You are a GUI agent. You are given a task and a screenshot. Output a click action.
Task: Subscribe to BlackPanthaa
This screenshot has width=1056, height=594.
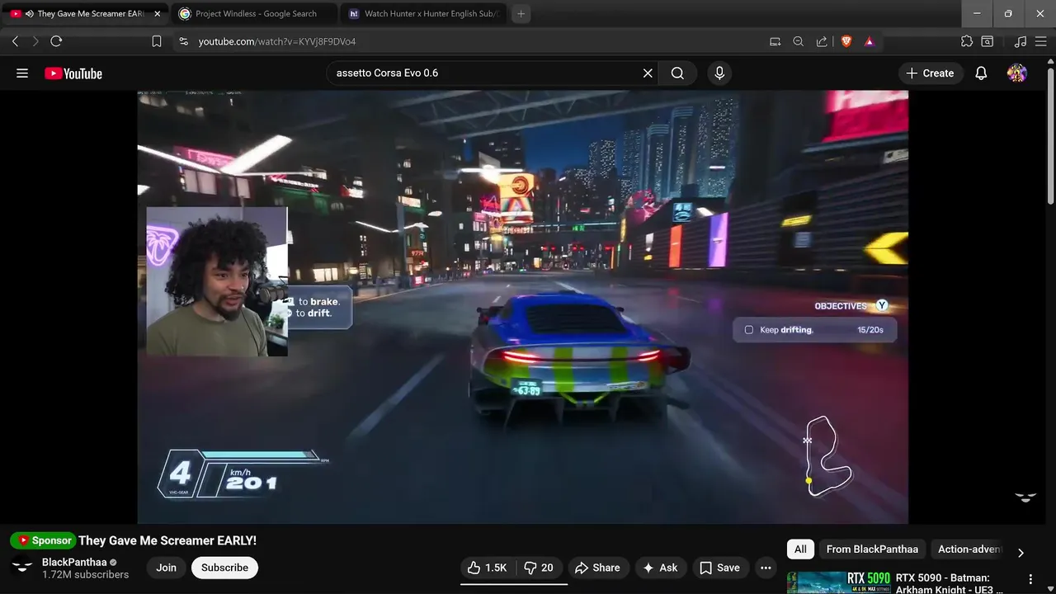[224, 568]
